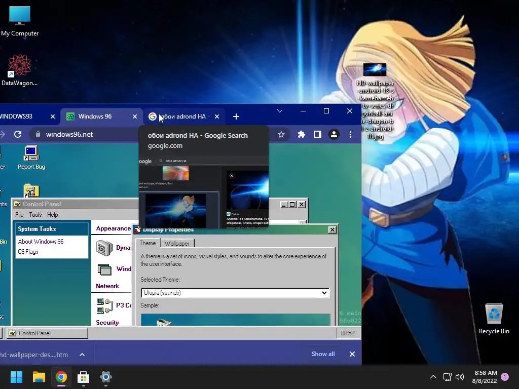
Task: Close the Windows 96 tab
Action: pyautogui.click(x=135, y=116)
